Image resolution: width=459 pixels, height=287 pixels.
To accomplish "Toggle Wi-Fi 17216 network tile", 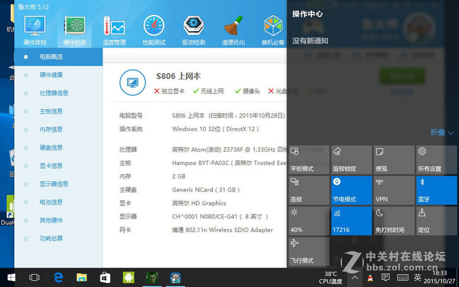I will click(351, 221).
